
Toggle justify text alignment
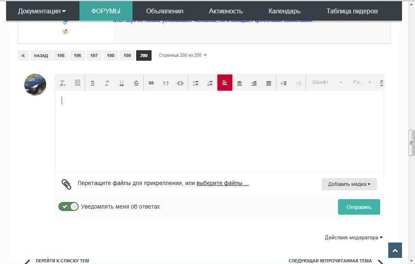[269, 83]
